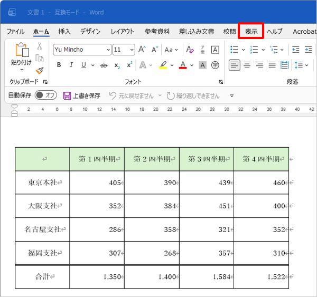Open the フォント dialog launcher

pyautogui.click(x=221, y=82)
